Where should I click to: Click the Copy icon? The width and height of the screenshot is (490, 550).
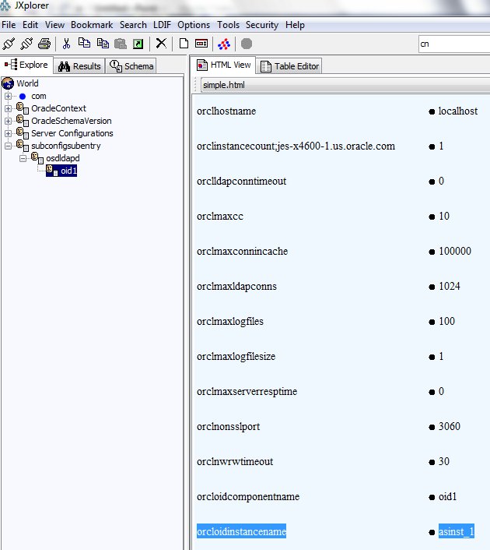coord(85,43)
